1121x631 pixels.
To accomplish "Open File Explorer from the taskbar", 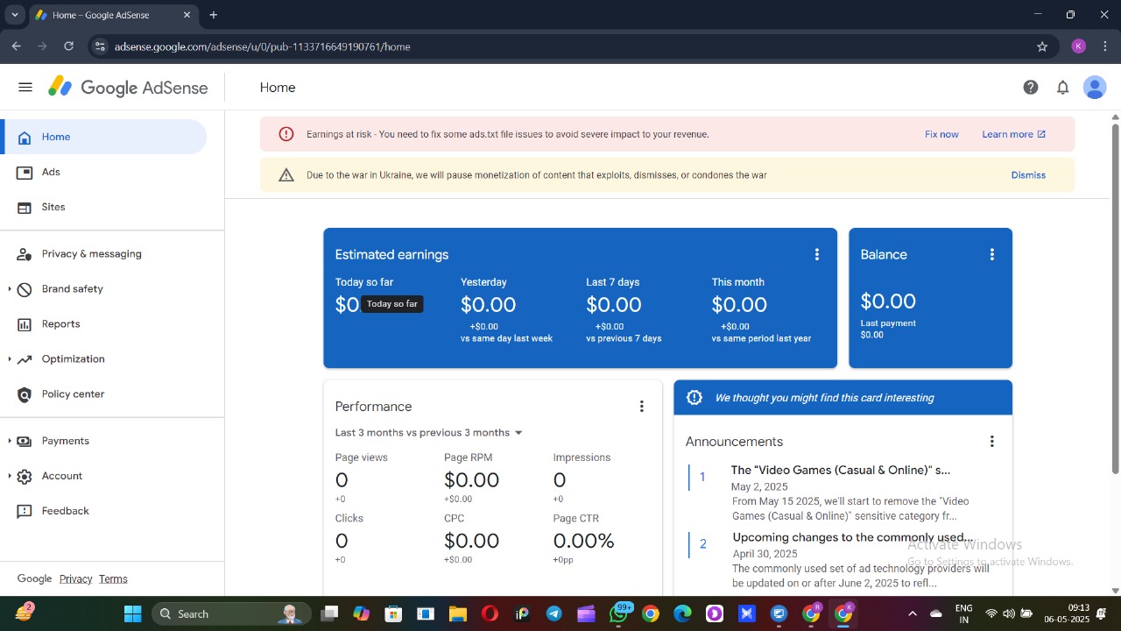I will pos(457,613).
